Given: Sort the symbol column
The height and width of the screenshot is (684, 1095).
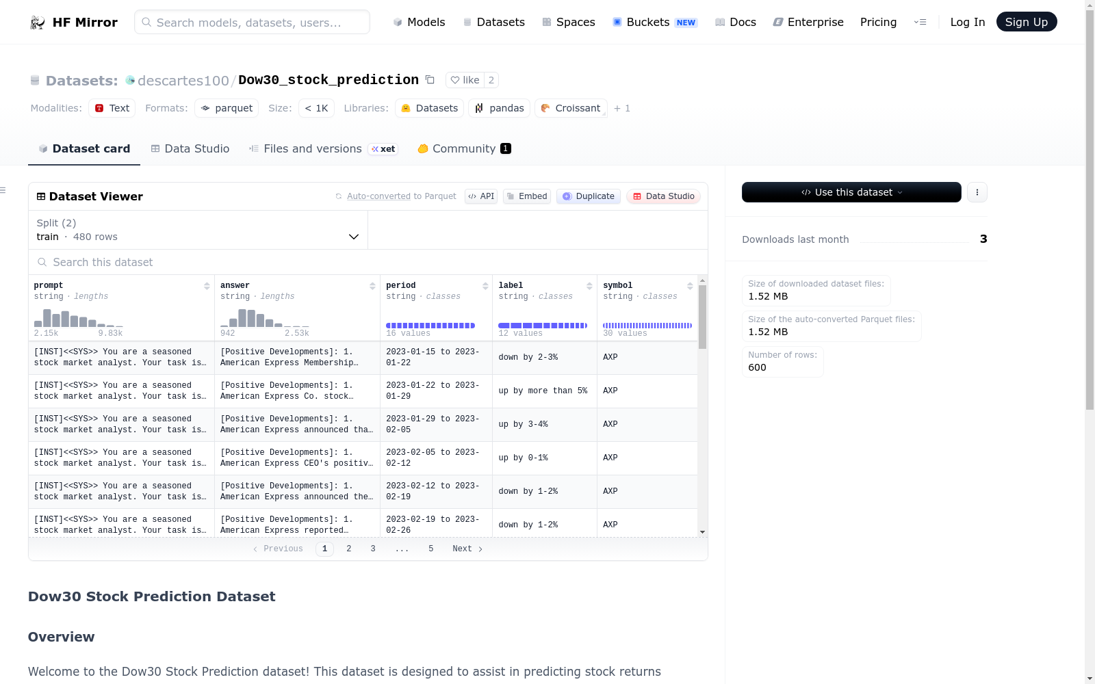Looking at the screenshot, I should click(x=690, y=286).
